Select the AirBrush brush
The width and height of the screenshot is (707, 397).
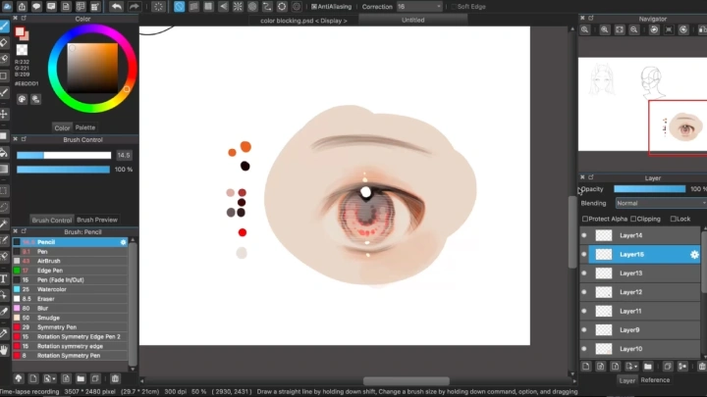tap(70, 261)
